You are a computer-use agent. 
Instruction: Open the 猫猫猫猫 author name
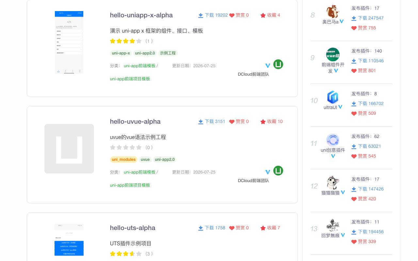click(x=330, y=193)
